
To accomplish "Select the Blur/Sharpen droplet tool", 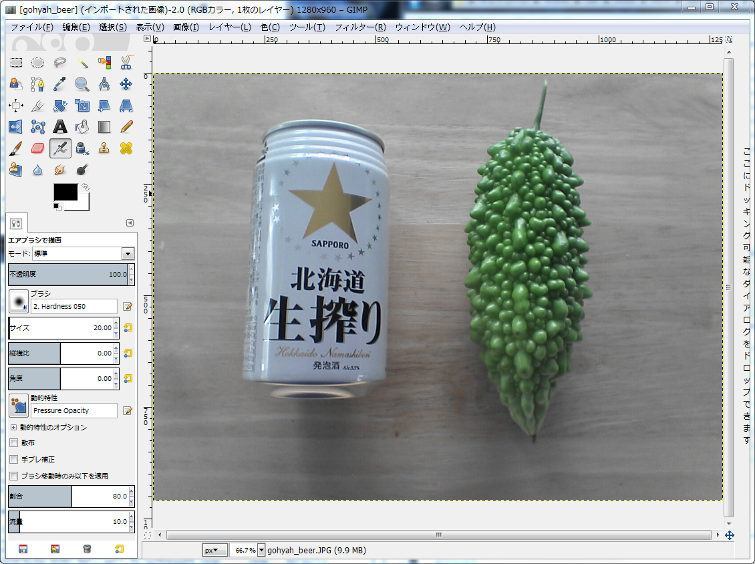I will coord(37,170).
